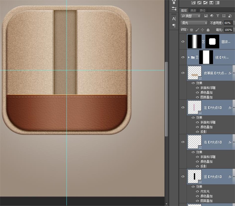235x206 pixels.
Task: Hide the gradient fill layer 图滚…
Action: pos(183,42)
